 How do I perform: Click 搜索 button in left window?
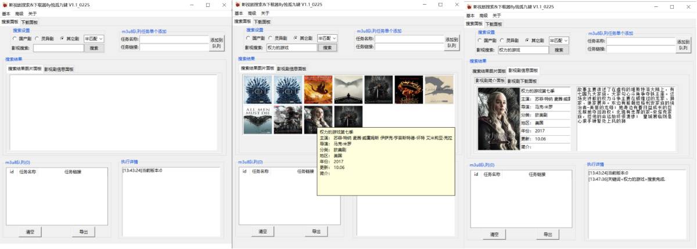(94, 48)
